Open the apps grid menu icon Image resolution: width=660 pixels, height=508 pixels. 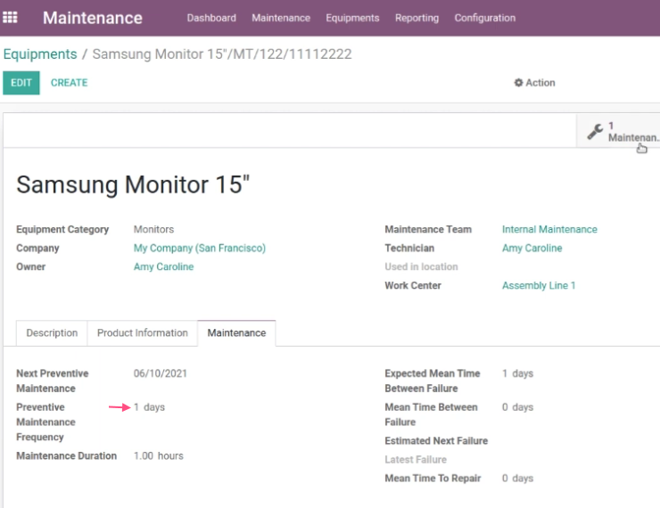click(x=10, y=18)
